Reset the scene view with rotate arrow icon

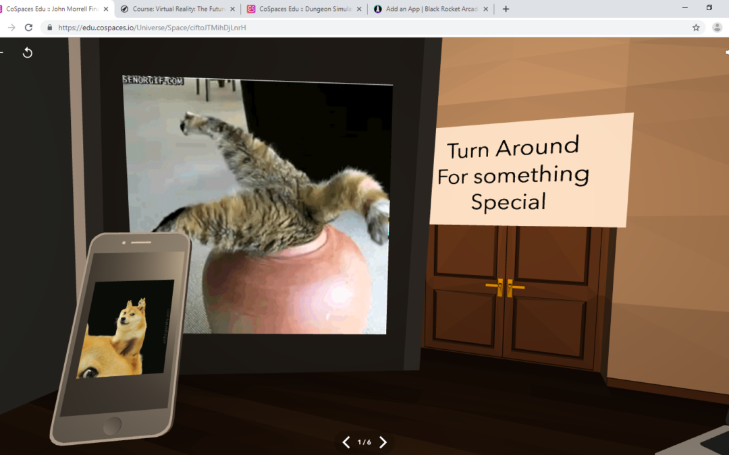tap(28, 53)
